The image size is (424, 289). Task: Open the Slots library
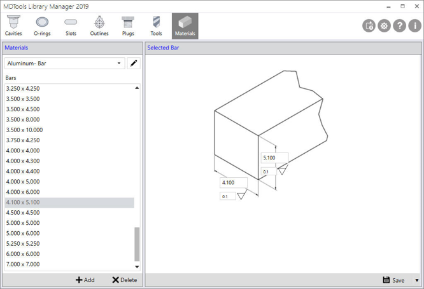(x=71, y=26)
